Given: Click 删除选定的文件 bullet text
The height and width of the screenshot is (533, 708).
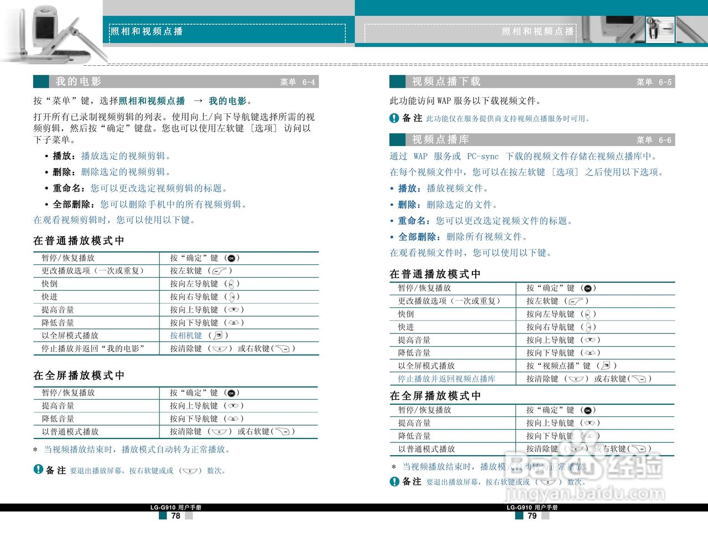Looking at the screenshot, I should pyautogui.click(x=462, y=205).
